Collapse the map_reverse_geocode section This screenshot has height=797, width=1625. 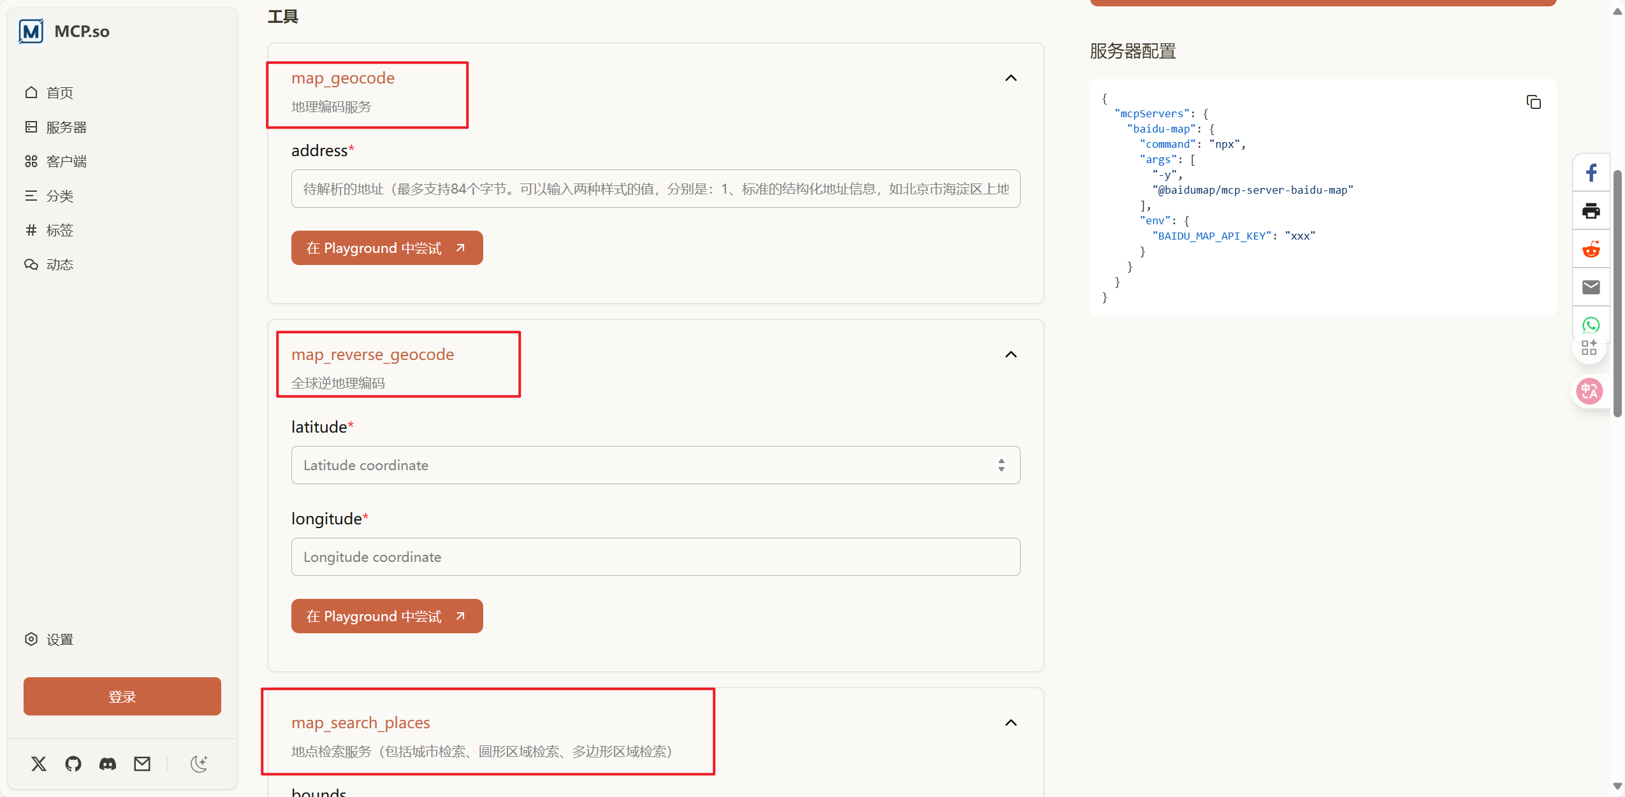click(1010, 355)
